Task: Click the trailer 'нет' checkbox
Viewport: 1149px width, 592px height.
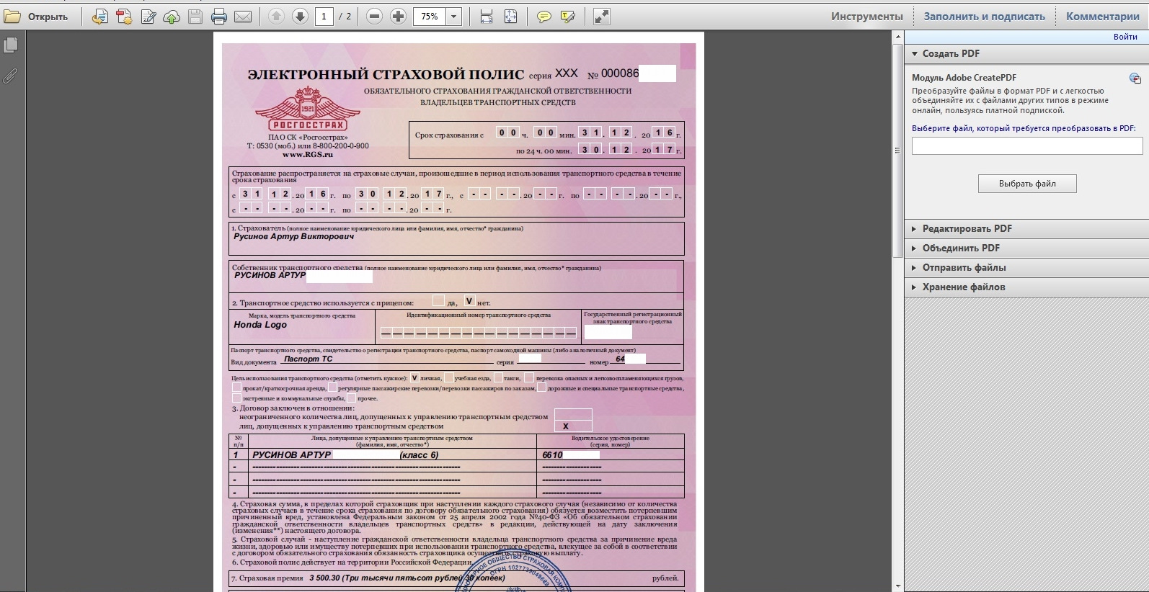Action: 469,300
